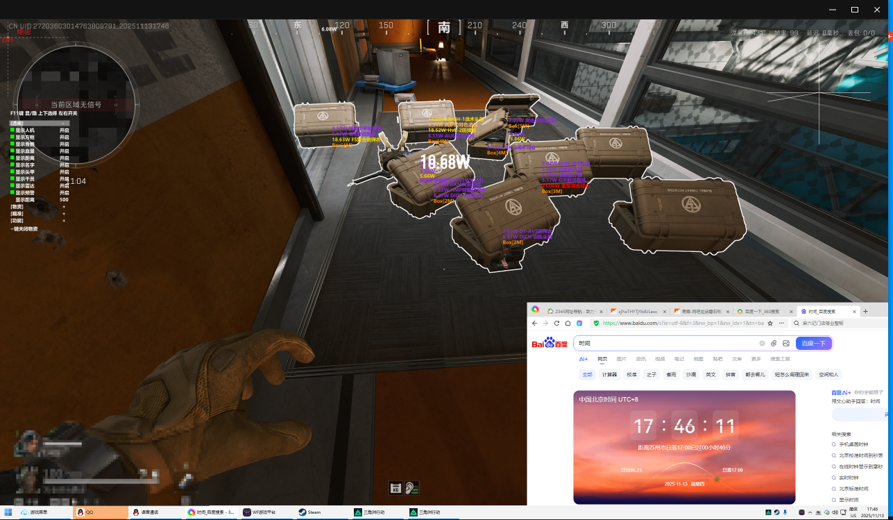Go to the browser home page icon

coord(568,324)
